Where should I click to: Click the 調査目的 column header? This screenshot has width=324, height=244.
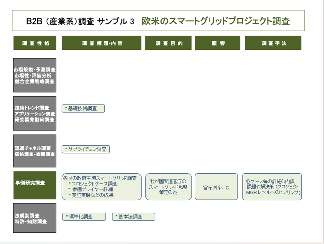click(169, 43)
